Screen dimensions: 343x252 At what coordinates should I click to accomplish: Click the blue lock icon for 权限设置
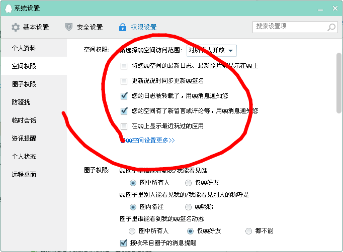(123, 27)
